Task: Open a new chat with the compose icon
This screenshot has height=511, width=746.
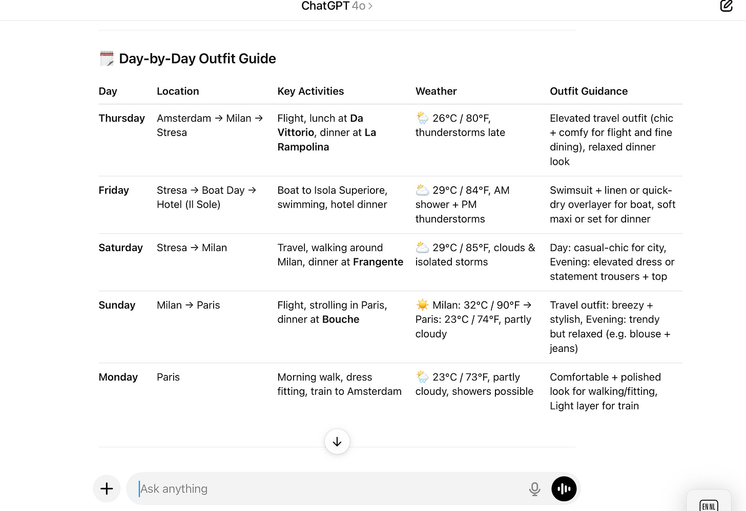Action: click(x=726, y=6)
